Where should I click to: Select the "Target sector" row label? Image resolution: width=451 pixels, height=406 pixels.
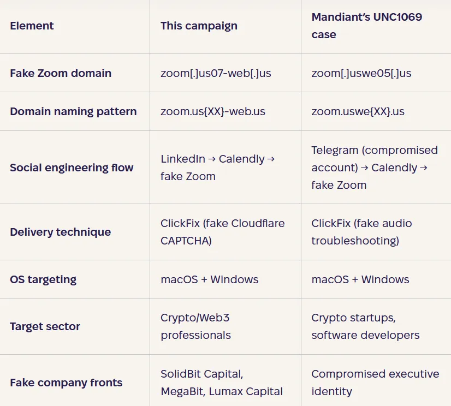[45, 326]
